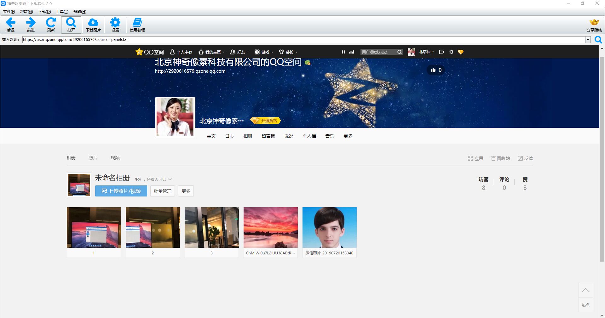This screenshot has width=605, height=318.
Task: Pause music with the player pause icon
Action: pos(343,52)
